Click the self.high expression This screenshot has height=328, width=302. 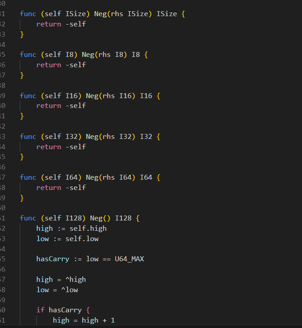88,229
